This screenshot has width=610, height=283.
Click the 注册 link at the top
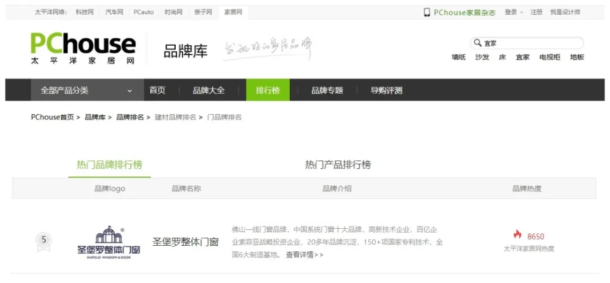tap(536, 12)
